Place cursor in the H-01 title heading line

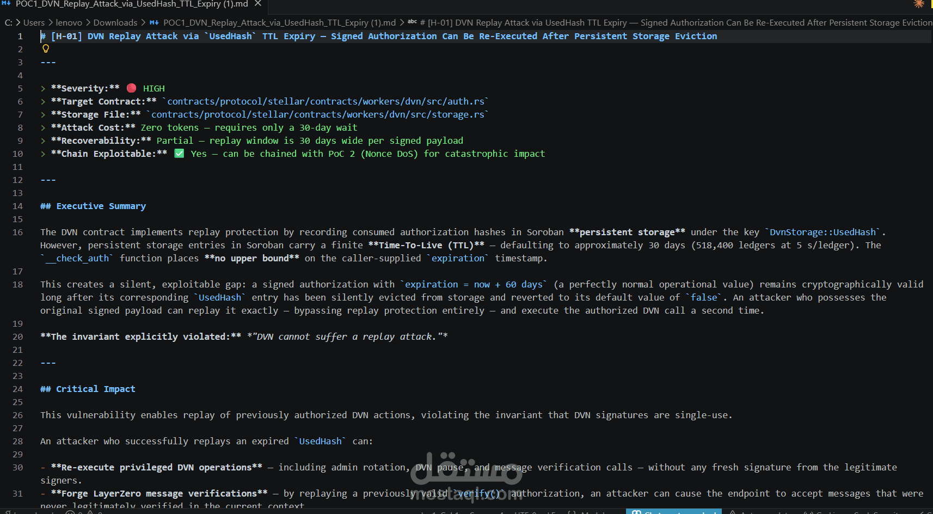pos(379,36)
